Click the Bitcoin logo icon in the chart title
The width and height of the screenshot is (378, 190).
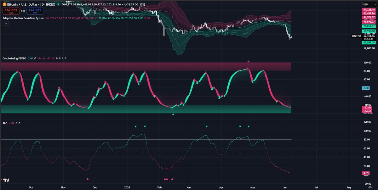[x=4, y=4]
